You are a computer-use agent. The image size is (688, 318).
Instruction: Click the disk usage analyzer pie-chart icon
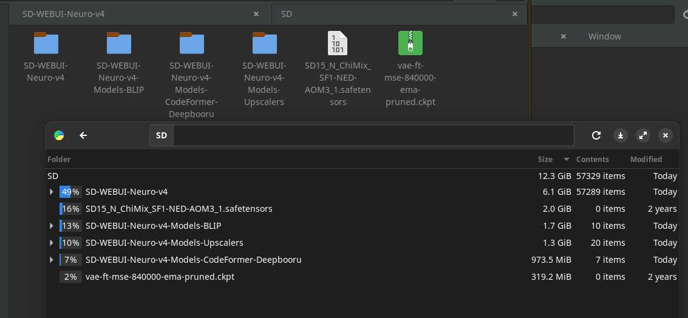[59, 135]
